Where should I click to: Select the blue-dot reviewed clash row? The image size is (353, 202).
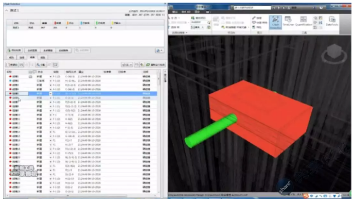[x=81, y=81]
